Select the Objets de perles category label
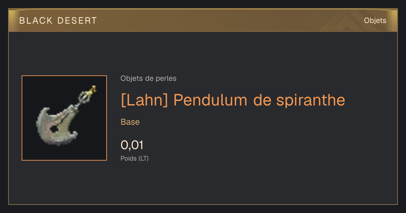The image size is (406, 213). click(149, 78)
